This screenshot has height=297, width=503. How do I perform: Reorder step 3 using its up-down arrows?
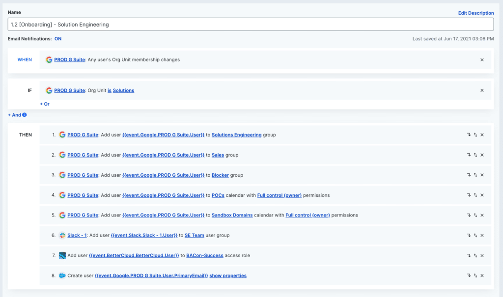(475, 175)
